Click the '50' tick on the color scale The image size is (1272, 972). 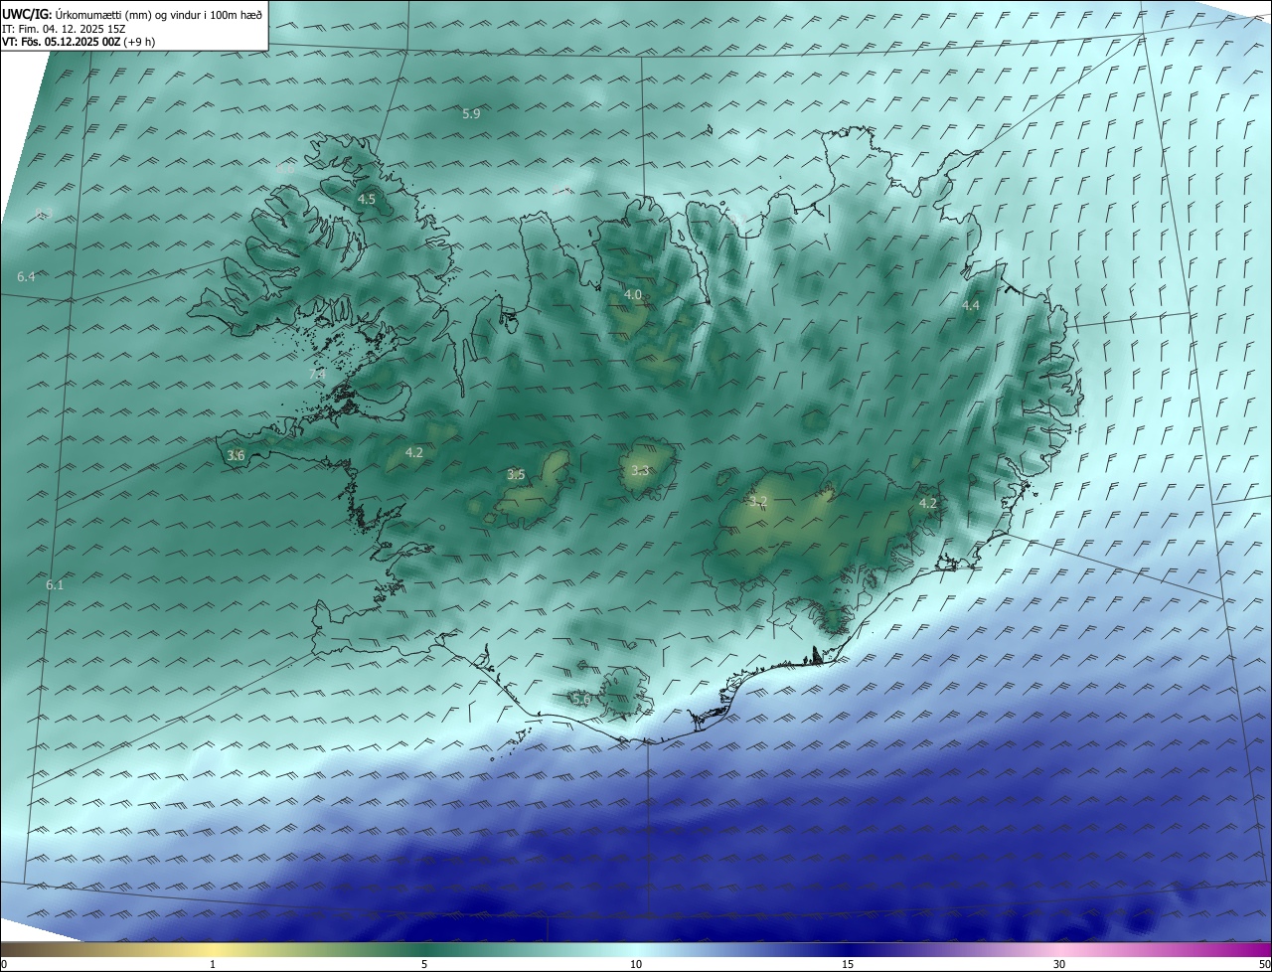[1264, 964]
